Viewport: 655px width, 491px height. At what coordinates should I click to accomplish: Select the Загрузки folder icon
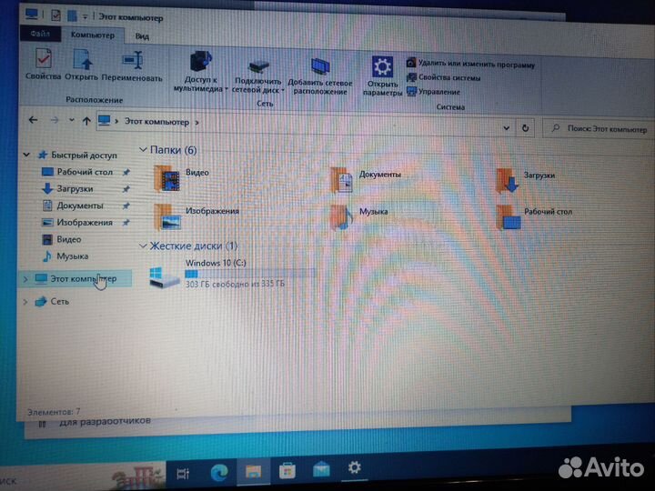pyautogui.click(x=507, y=181)
